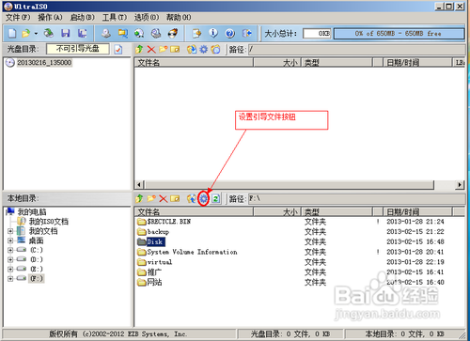Click the rename folder icon in local pane
Viewport: 470px width, 341px height.
(175, 198)
